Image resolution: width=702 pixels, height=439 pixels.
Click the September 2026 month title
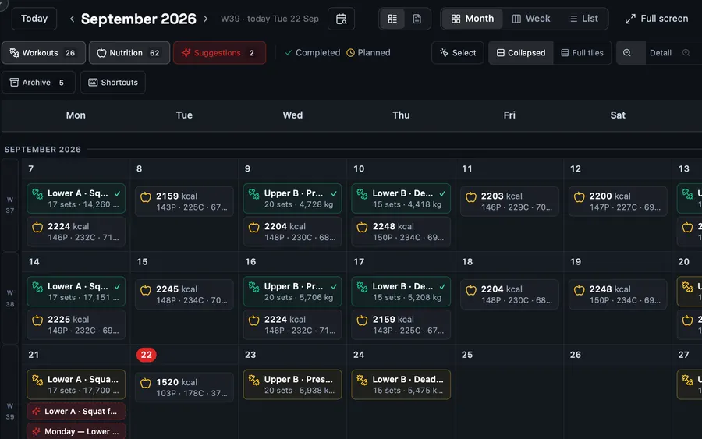click(138, 19)
